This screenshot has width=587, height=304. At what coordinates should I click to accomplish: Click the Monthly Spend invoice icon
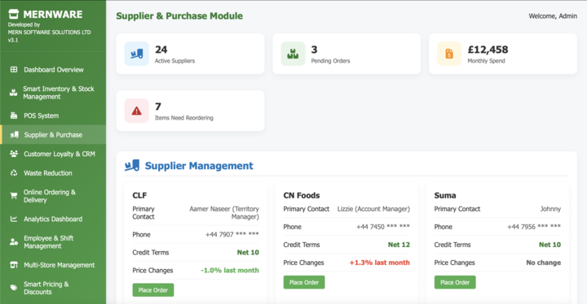click(x=449, y=54)
